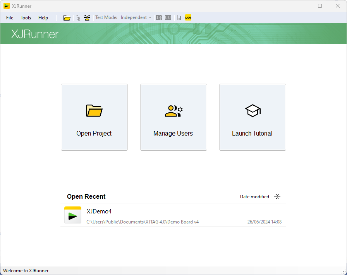The height and width of the screenshot is (275, 347).
Task: Open the Tools menu
Action: click(x=26, y=18)
